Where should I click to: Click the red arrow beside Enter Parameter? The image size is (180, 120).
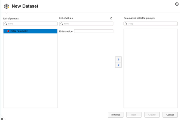(x=8, y=31)
